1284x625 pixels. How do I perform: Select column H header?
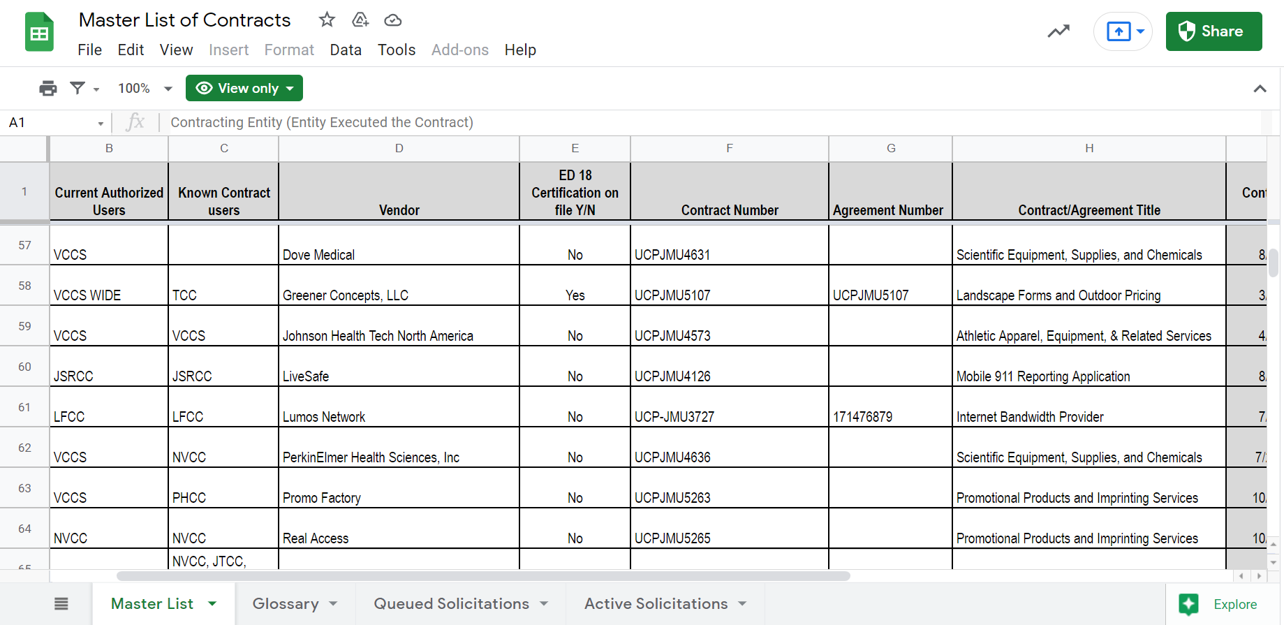pyautogui.click(x=1089, y=148)
